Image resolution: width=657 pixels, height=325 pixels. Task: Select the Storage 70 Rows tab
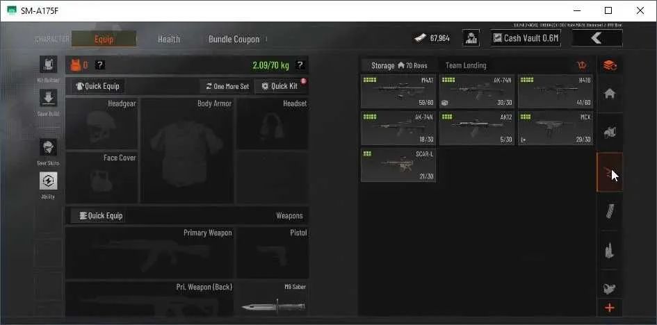tap(399, 65)
